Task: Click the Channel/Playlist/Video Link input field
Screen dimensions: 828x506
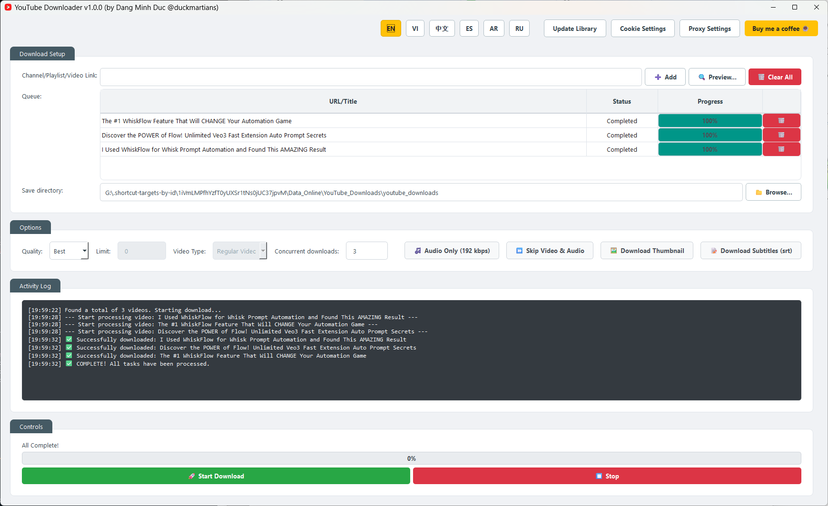Action: (x=370, y=77)
